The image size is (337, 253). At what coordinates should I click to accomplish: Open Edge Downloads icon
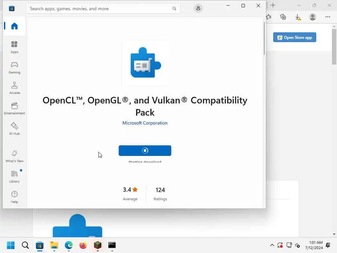point(298,17)
